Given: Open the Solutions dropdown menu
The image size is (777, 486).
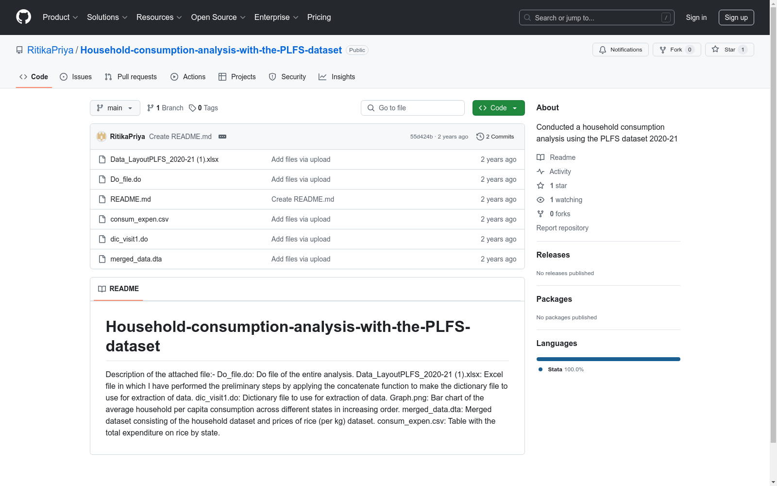Looking at the screenshot, I should pos(107,17).
